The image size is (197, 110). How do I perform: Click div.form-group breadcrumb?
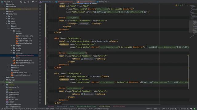pos(119,106)
